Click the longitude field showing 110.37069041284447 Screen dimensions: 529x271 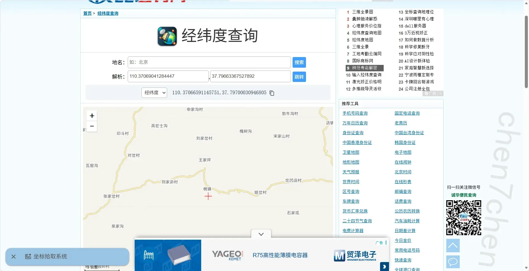(x=168, y=76)
